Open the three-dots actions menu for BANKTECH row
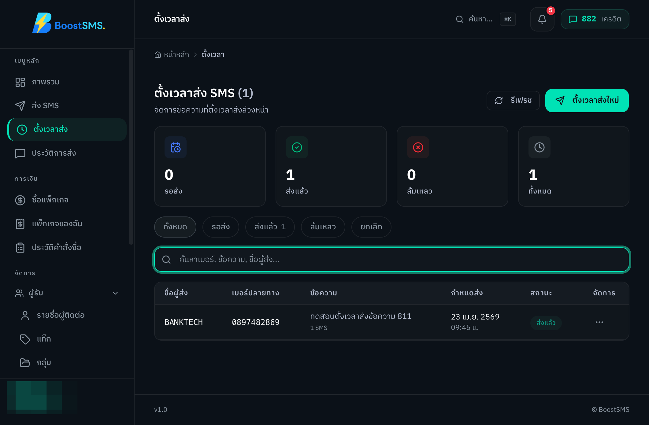649x425 pixels. tap(599, 322)
